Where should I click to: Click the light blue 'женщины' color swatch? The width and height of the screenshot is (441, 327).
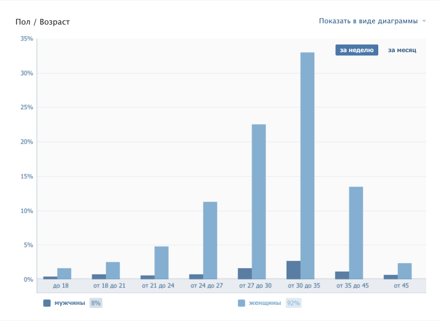[x=241, y=303]
